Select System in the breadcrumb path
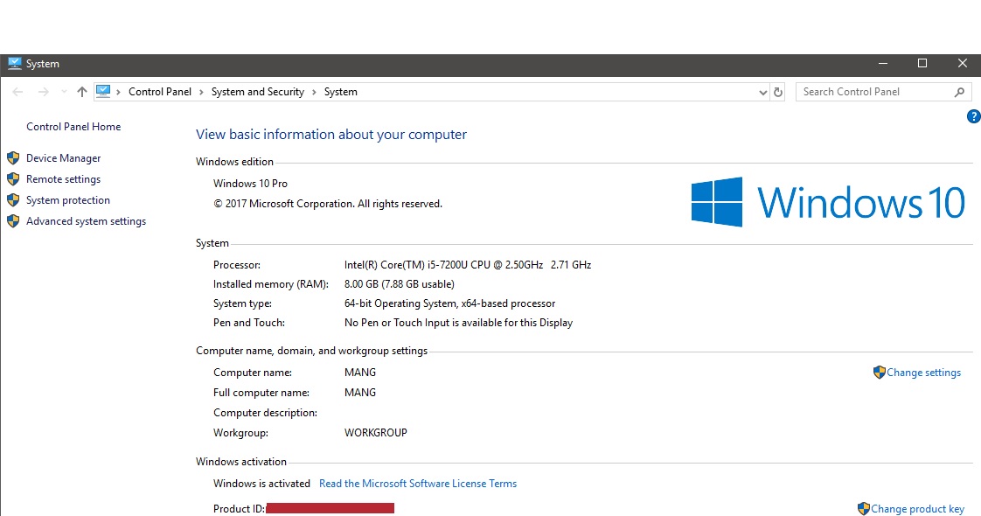The height and width of the screenshot is (516, 981). pos(340,91)
